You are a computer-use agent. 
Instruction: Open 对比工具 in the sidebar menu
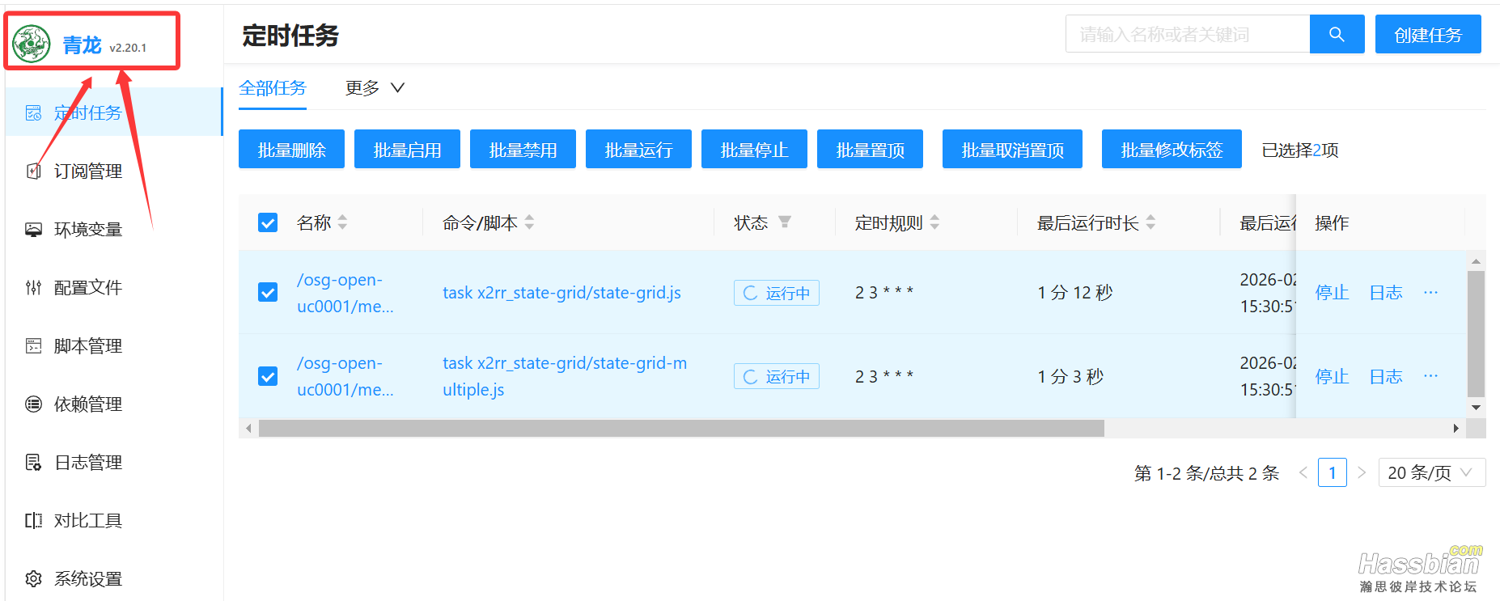114,520
